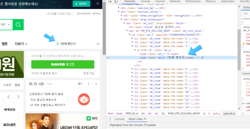
Task: Click the 회원가입 sign-up link
Action: point(89,73)
